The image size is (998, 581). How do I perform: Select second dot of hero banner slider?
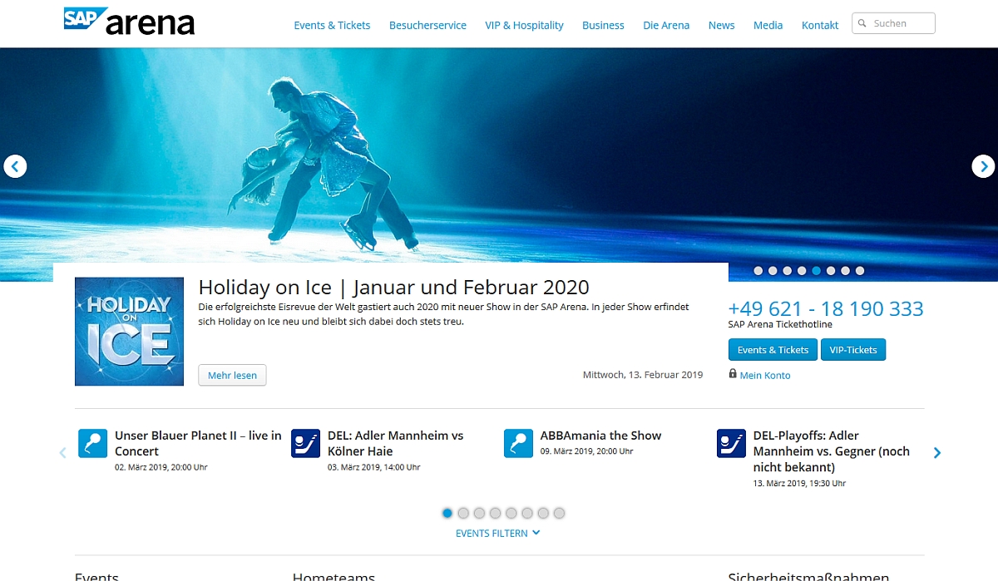(x=773, y=270)
